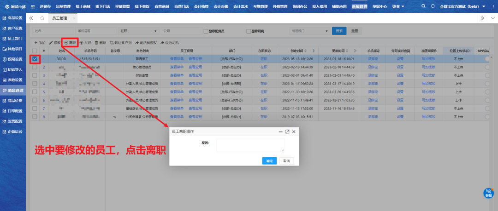Click 取消 in the resignation dialog

coord(286,161)
